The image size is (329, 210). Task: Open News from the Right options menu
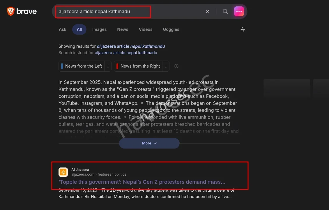[x=166, y=66]
